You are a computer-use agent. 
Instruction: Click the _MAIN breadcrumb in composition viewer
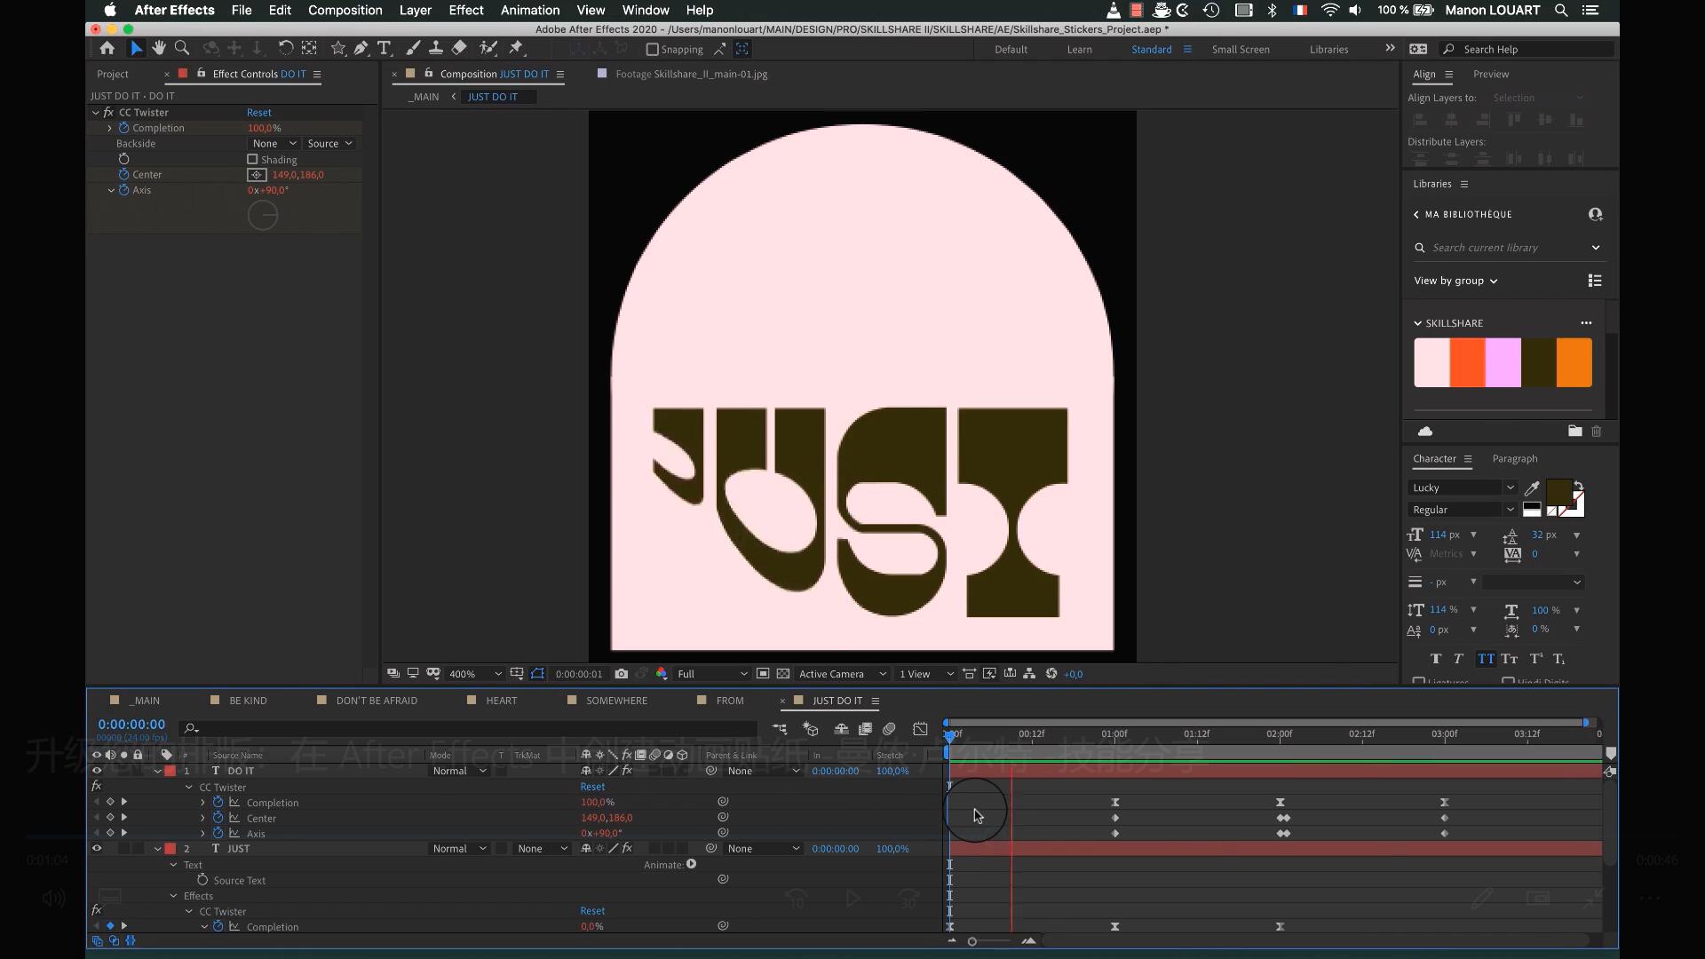click(424, 97)
